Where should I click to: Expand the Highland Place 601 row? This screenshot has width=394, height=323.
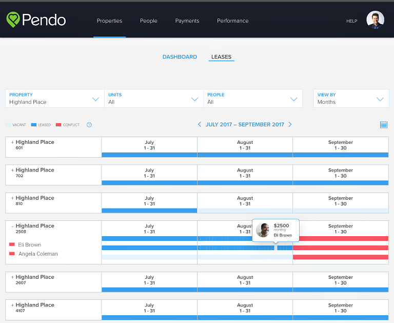(12, 142)
